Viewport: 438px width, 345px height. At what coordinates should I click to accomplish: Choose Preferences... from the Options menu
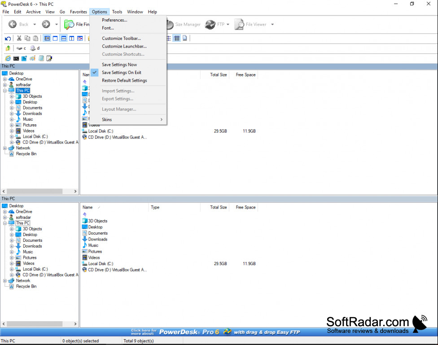pyautogui.click(x=114, y=20)
